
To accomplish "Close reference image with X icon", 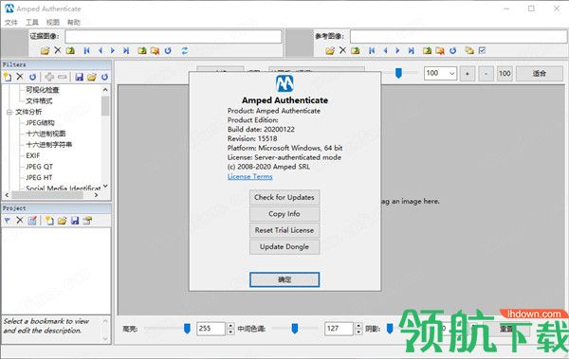I will click(342, 50).
